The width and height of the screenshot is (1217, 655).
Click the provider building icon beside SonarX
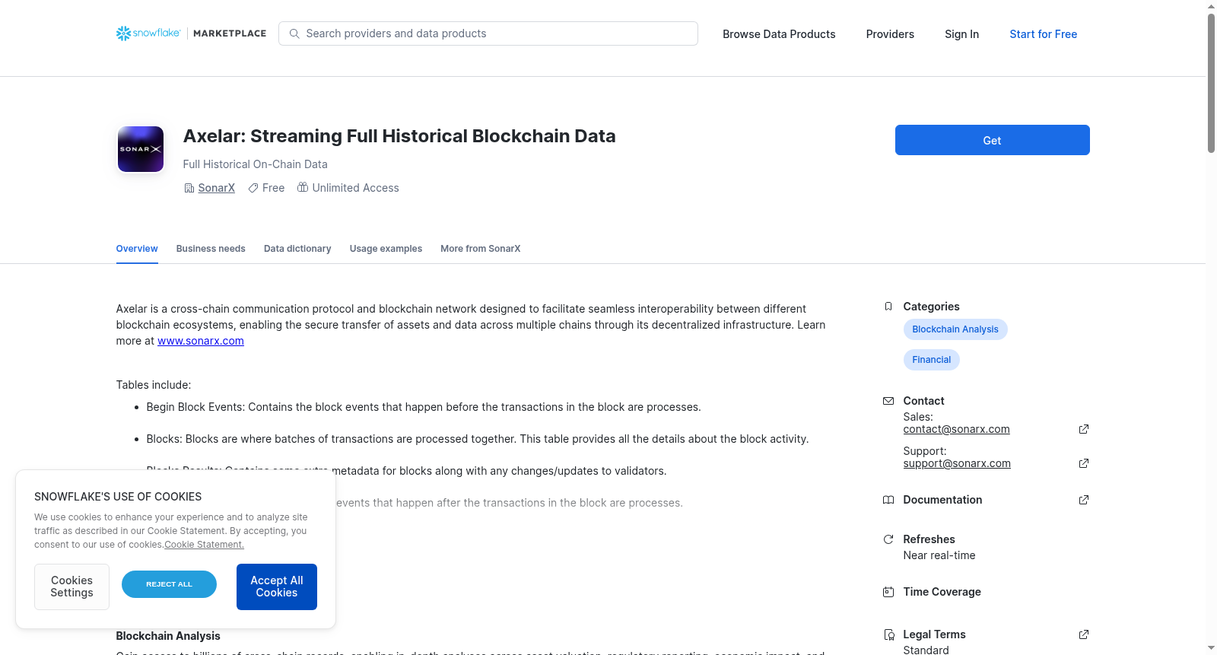pyautogui.click(x=189, y=188)
